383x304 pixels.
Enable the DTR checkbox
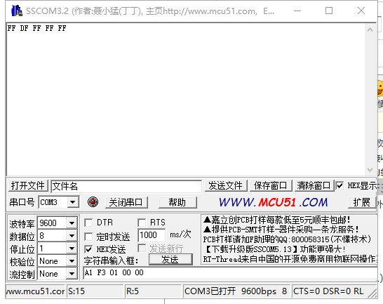point(88,223)
